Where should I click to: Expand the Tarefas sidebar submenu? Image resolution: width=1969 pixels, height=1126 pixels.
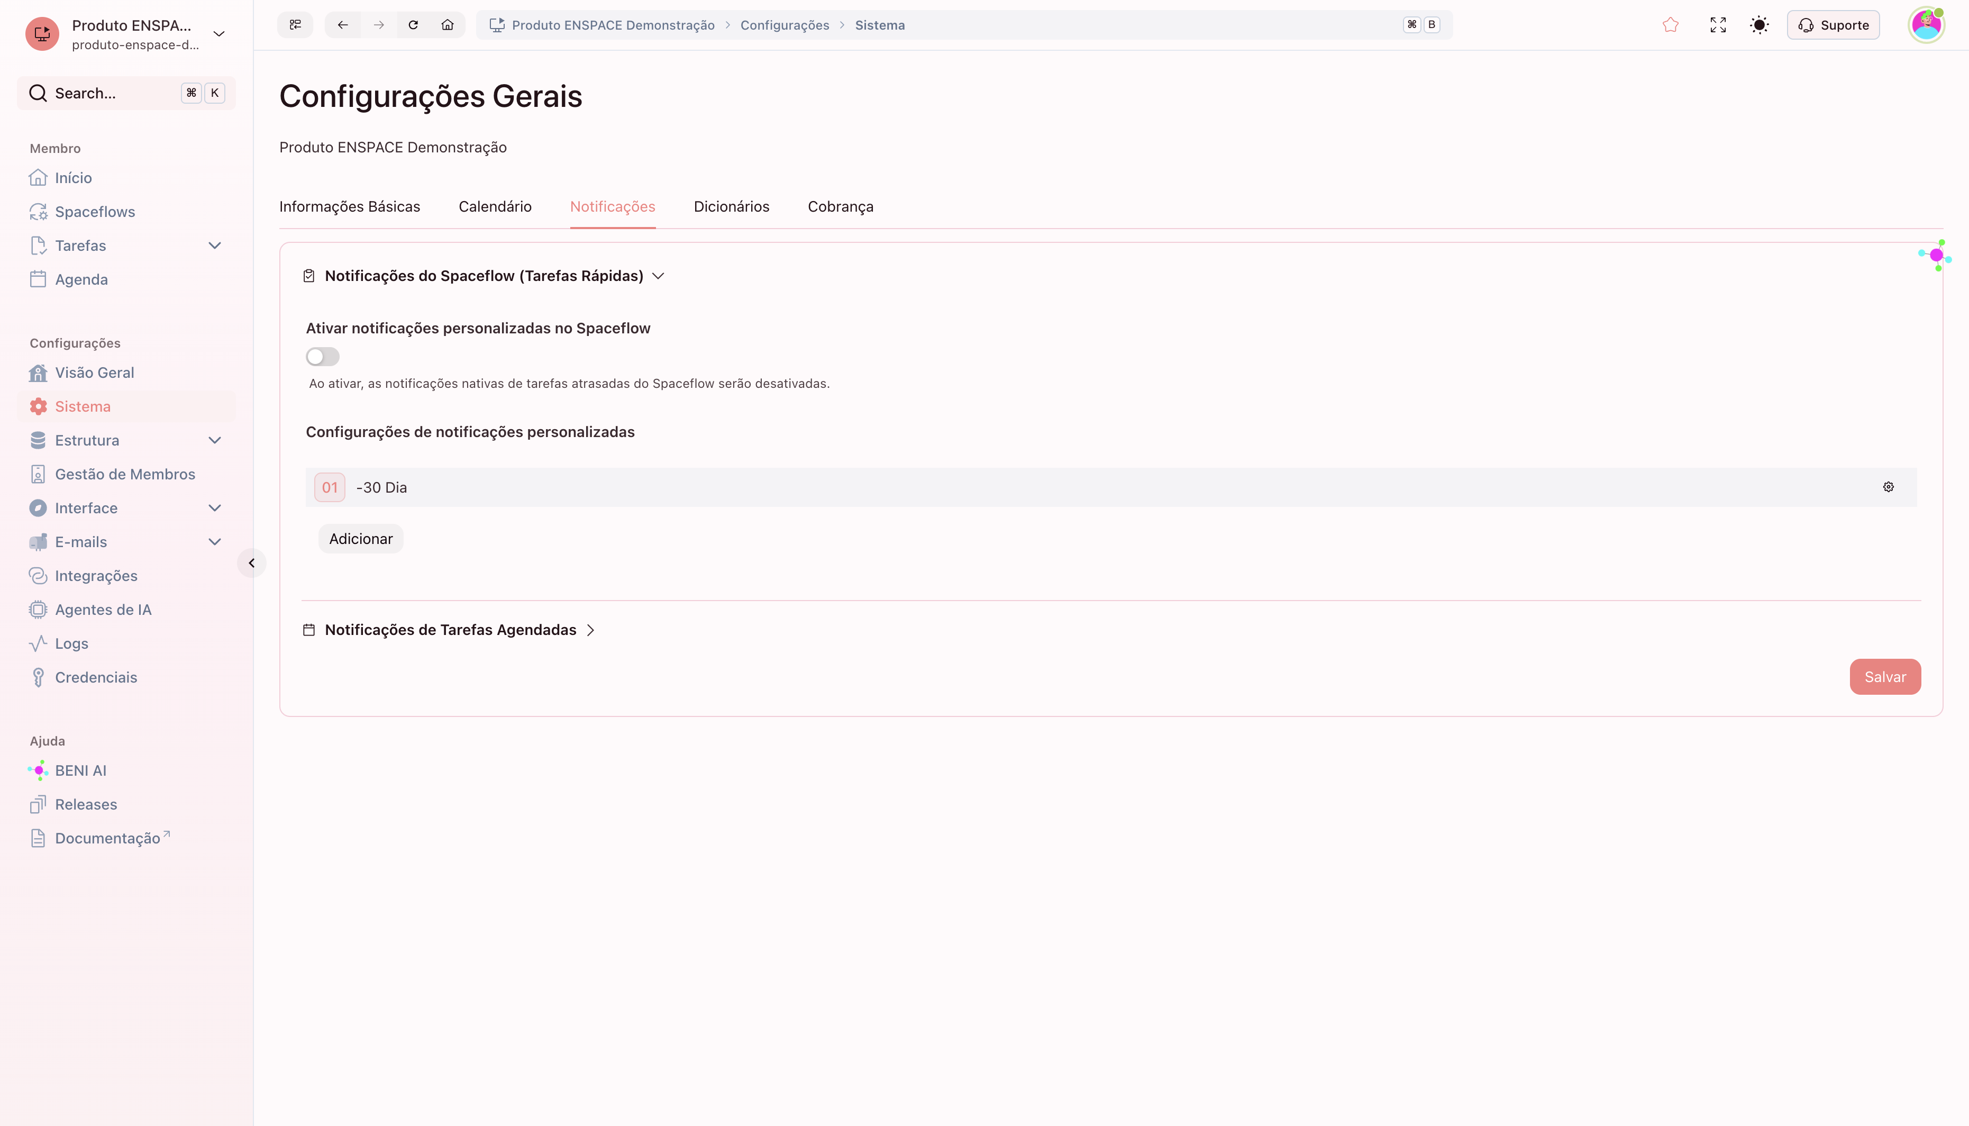[x=215, y=246]
